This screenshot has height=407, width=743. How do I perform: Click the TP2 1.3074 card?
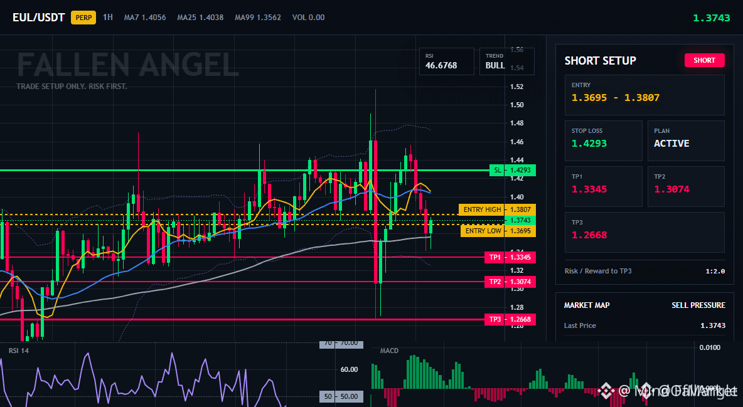pyautogui.click(x=686, y=186)
